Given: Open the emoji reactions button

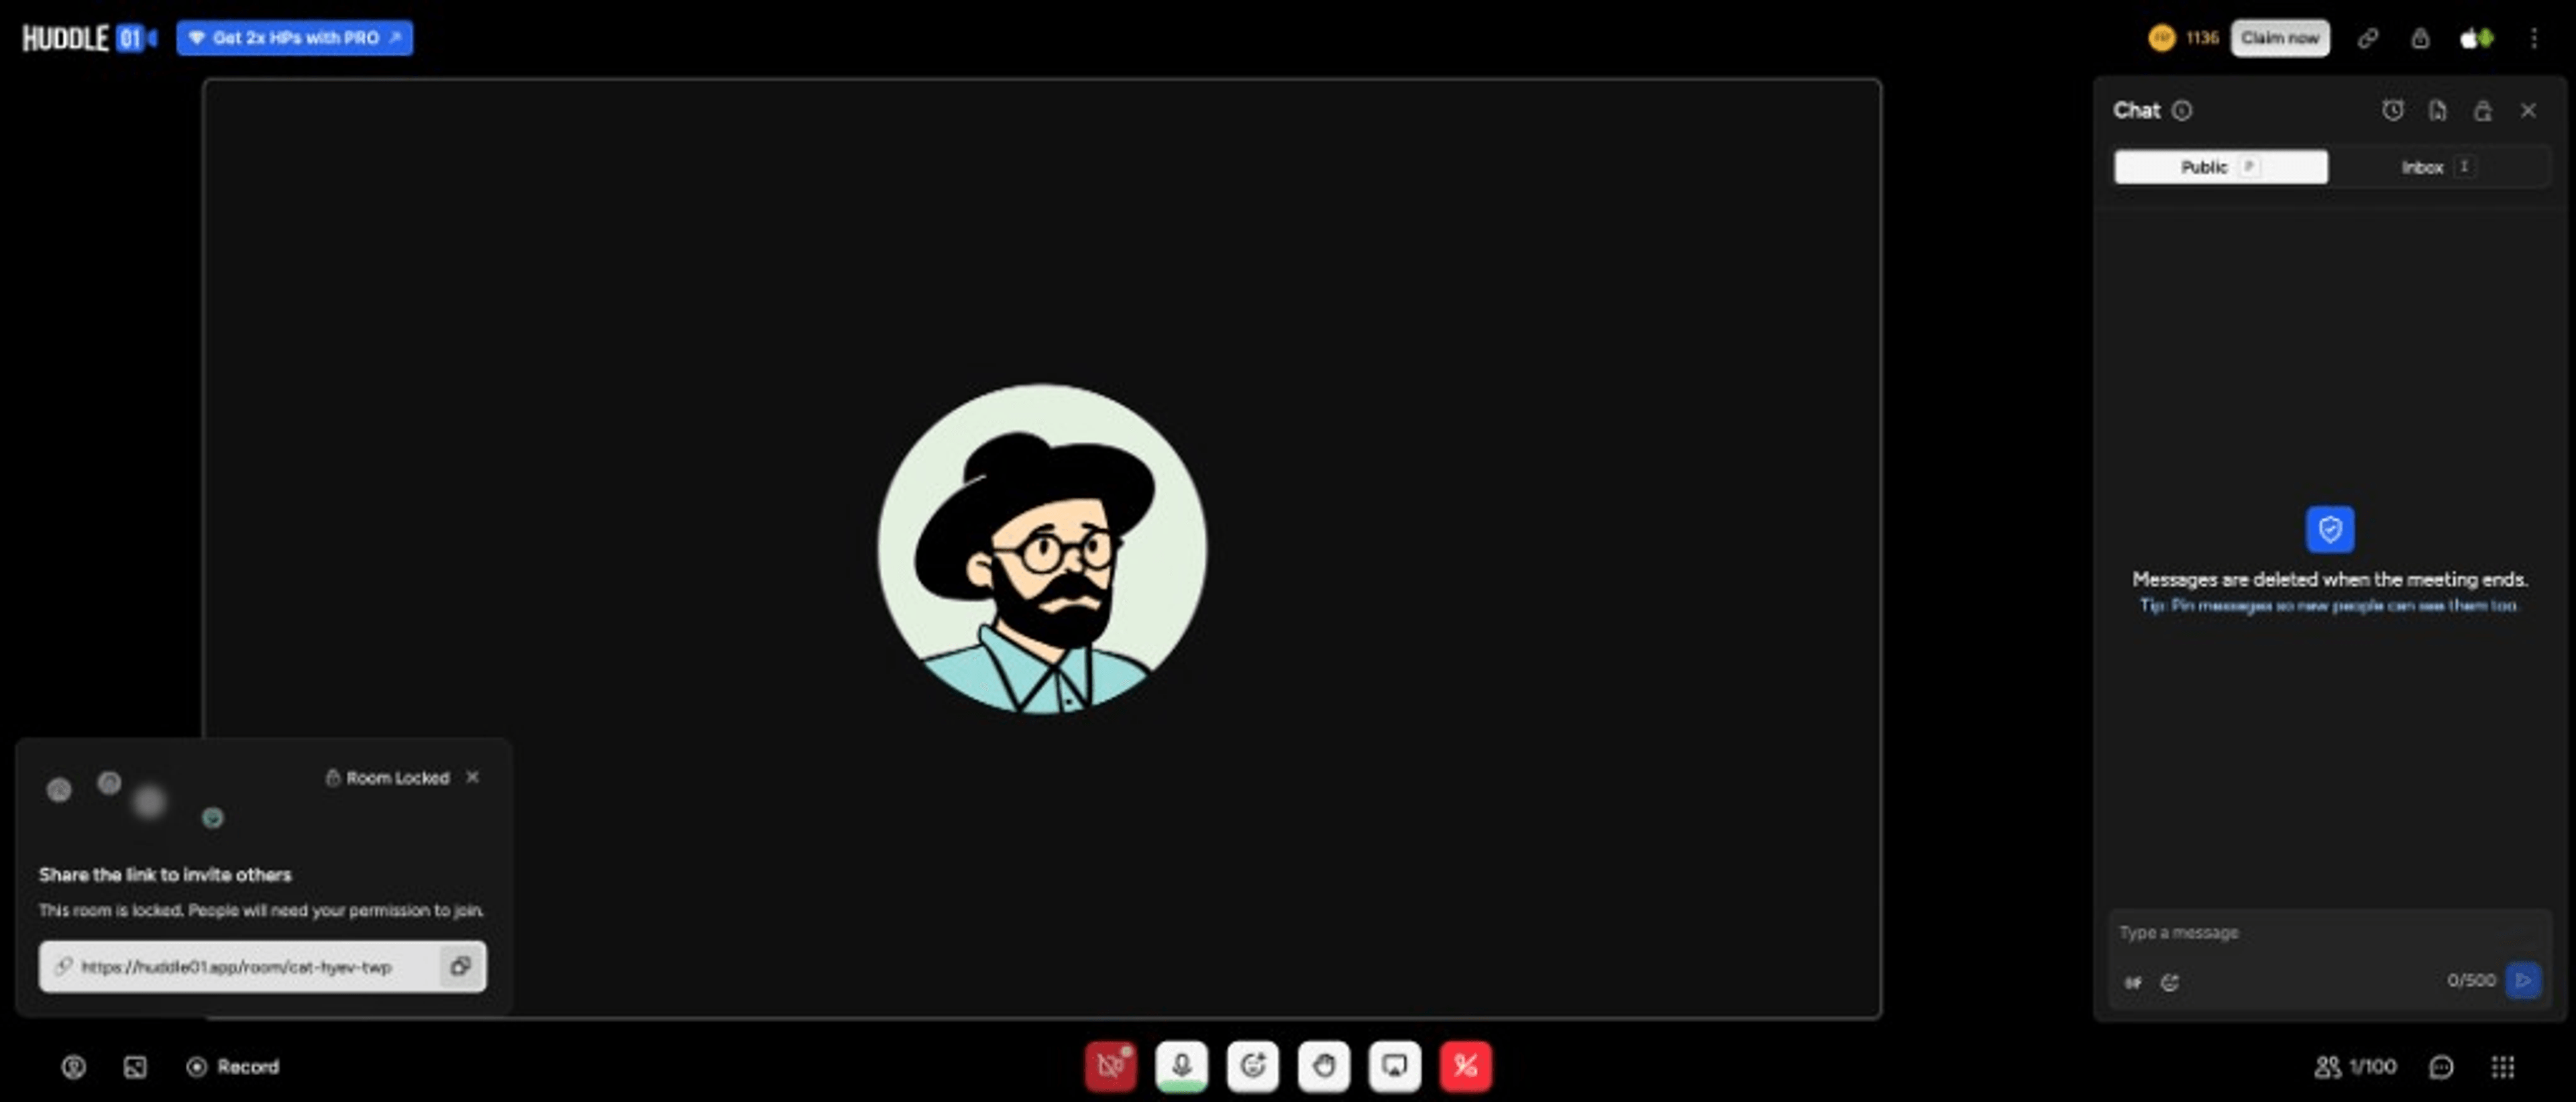Looking at the screenshot, I should [x=1252, y=1066].
